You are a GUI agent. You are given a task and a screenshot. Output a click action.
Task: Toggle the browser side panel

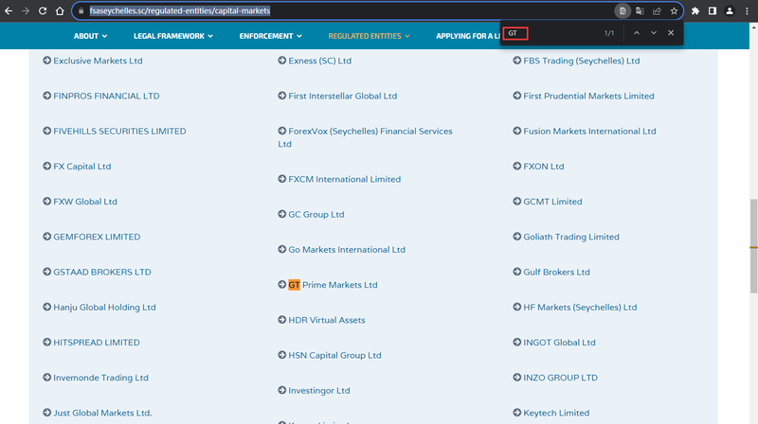tap(713, 10)
